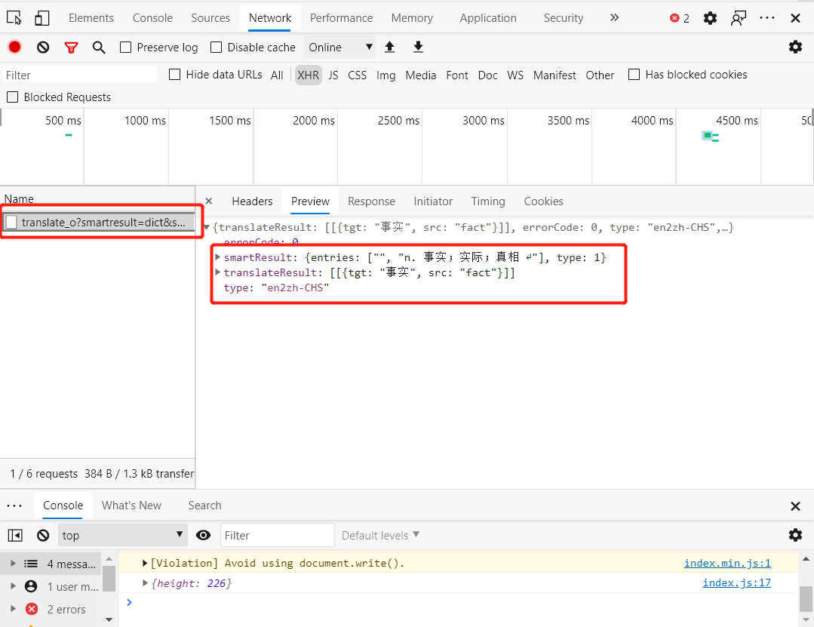
Task: View the Cookies tab
Action: pyautogui.click(x=543, y=201)
